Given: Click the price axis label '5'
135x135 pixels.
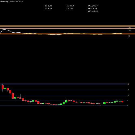Looking at the screenshot, I should click(128, 100).
